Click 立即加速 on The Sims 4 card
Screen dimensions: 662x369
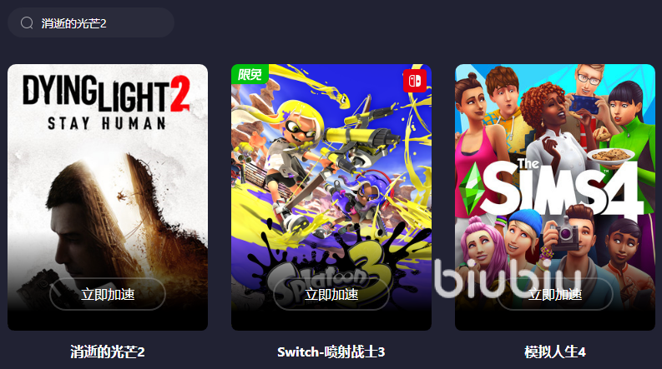(555, 294)
